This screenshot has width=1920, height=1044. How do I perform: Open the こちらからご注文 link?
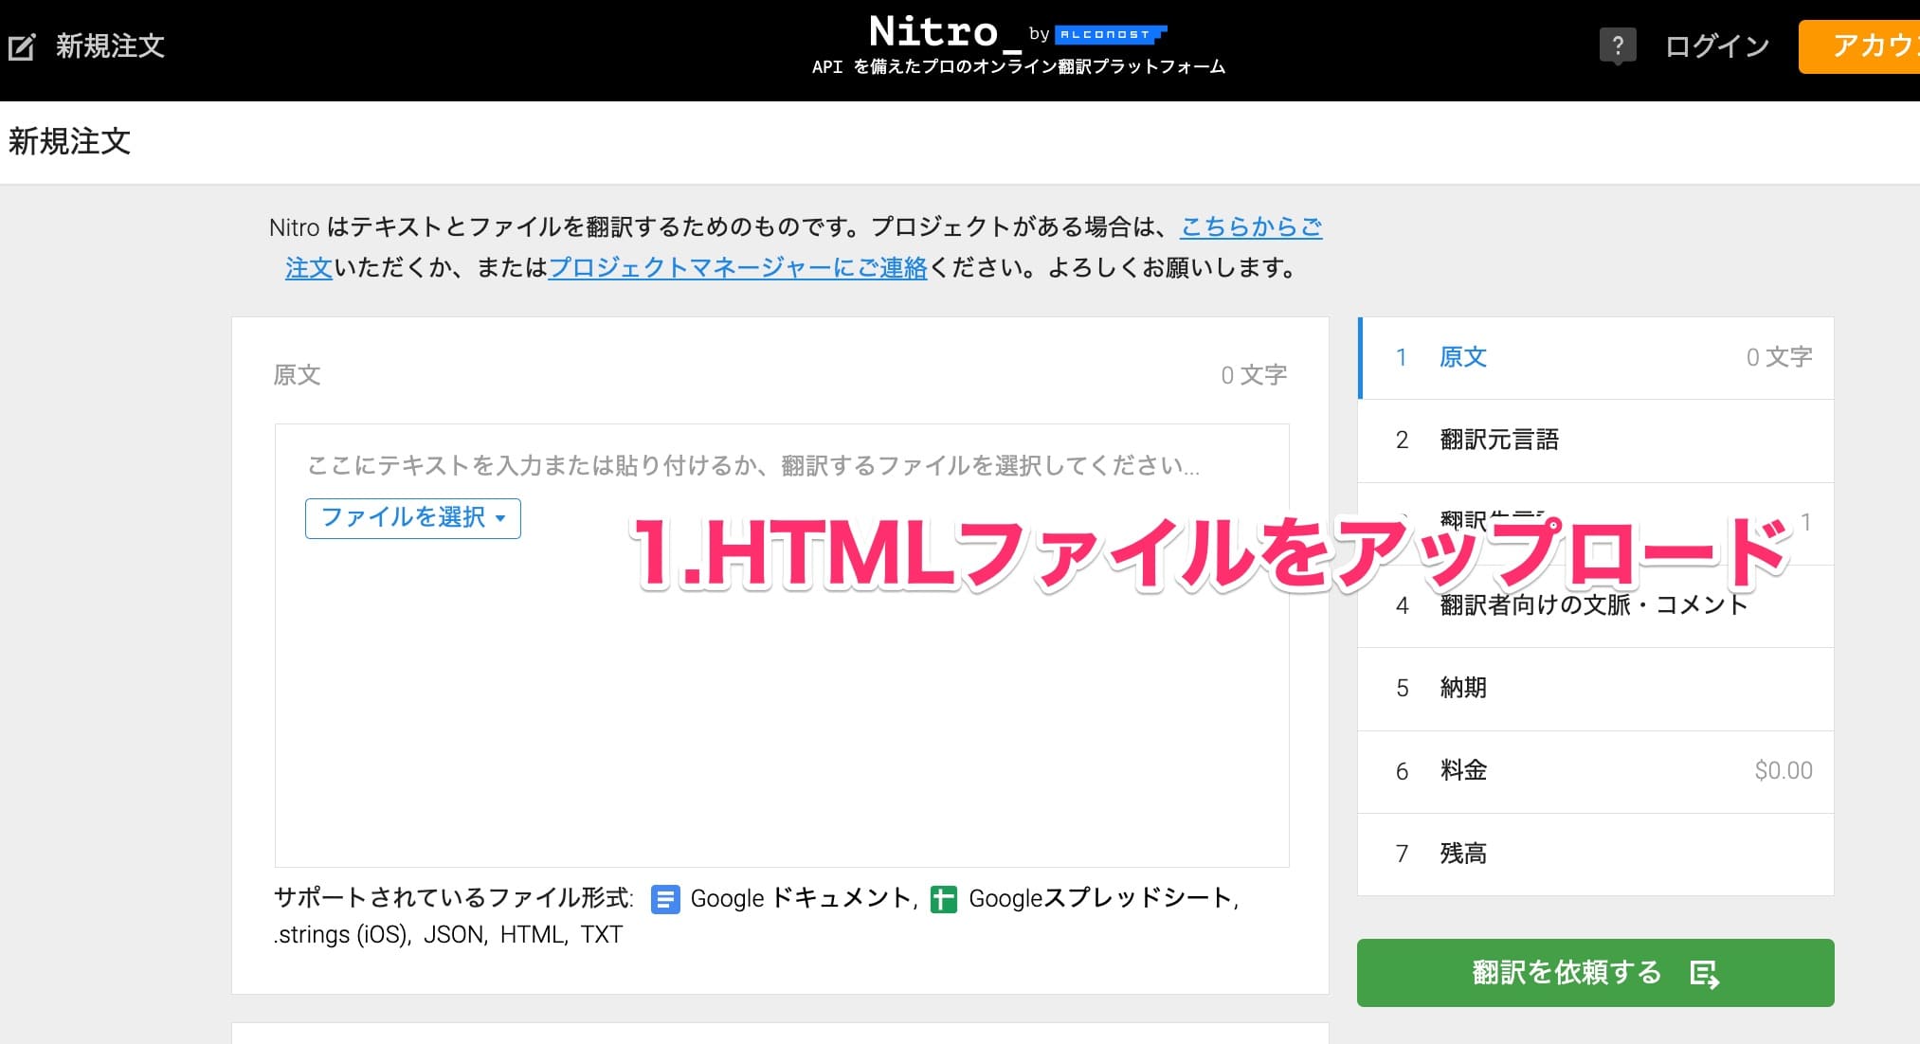click(x=1251, y=227)
